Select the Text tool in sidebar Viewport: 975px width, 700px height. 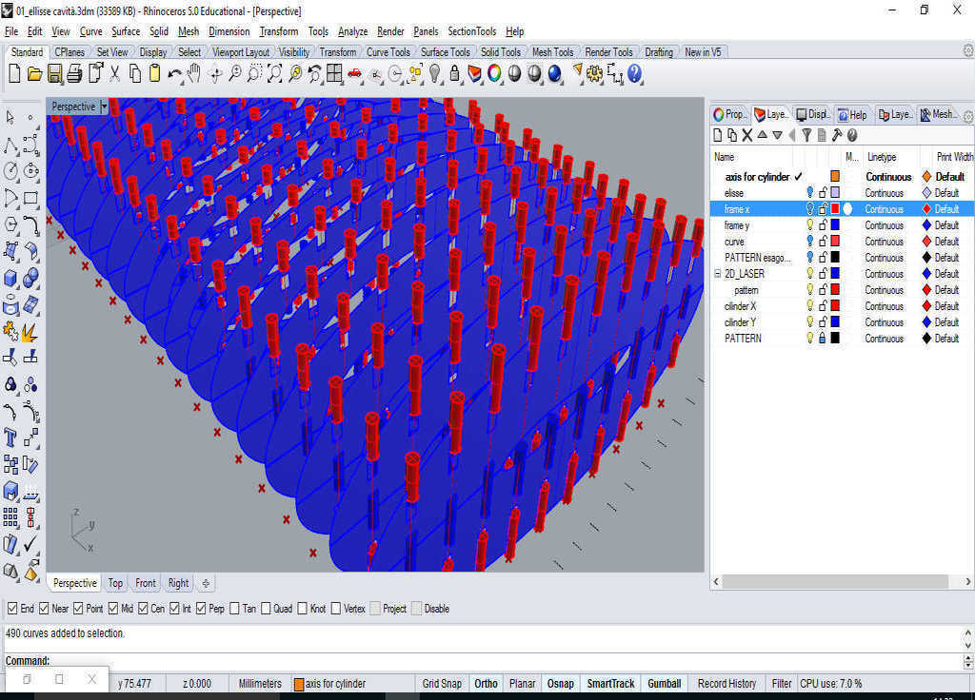[x=10, y=437]
